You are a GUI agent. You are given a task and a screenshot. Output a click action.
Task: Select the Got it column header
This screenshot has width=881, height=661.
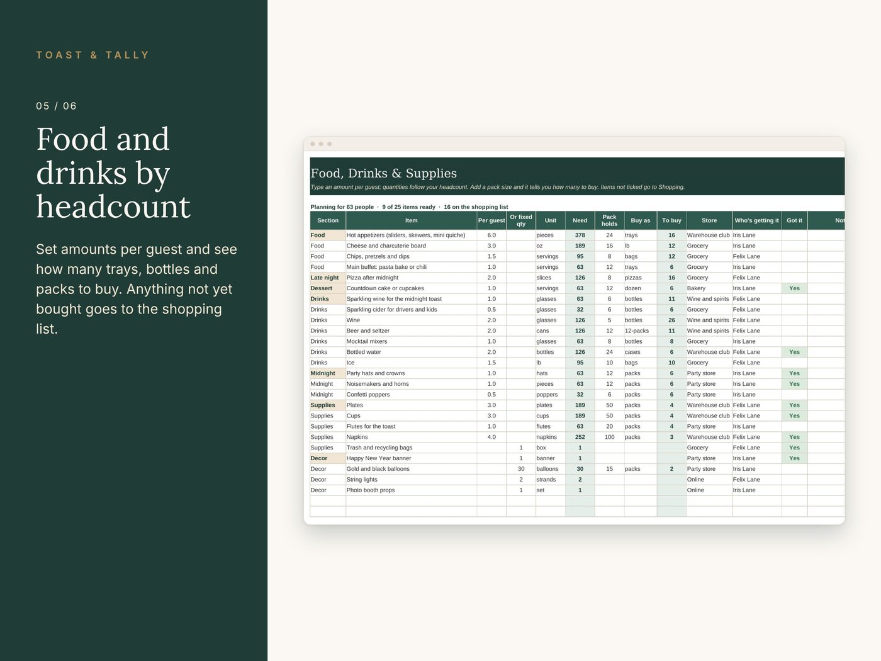pos(794,220)
